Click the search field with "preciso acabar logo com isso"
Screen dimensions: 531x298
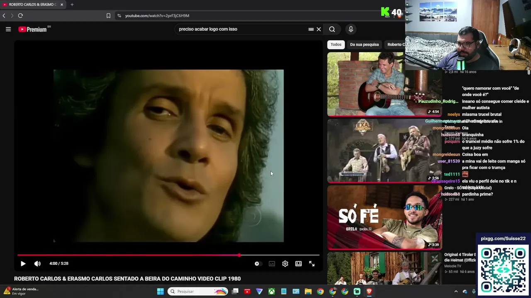(x=243, y=29)
